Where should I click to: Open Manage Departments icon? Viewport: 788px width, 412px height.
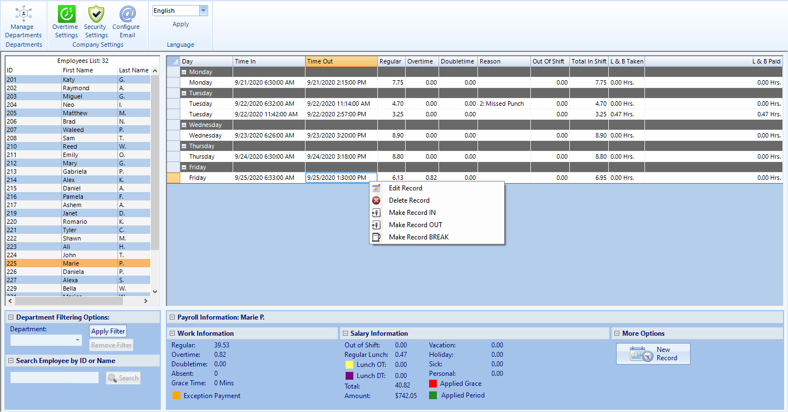coord(23,13)
